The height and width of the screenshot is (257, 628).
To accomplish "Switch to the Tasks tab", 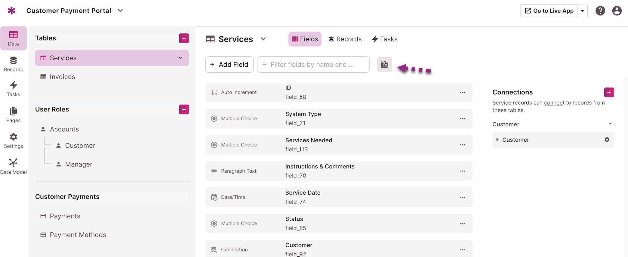I will click(x=385, y=39).
